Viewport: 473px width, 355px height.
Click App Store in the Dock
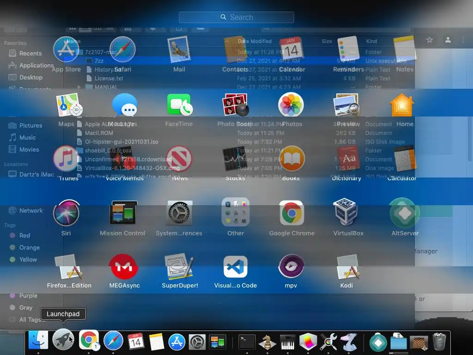176,342
